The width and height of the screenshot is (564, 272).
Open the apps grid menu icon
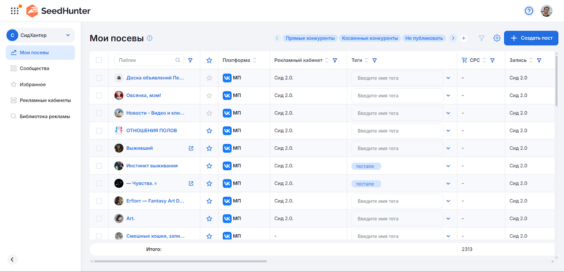point(14,11)
